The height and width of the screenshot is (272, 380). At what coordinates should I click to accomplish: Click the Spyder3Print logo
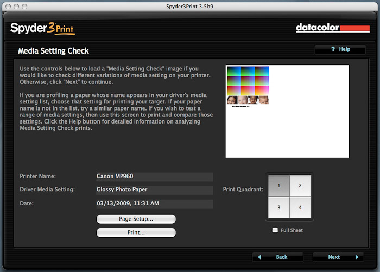(x=42, y=28)
